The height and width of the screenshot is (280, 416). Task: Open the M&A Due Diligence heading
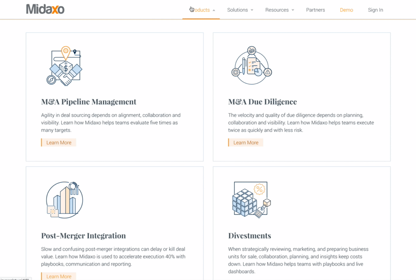262,102
